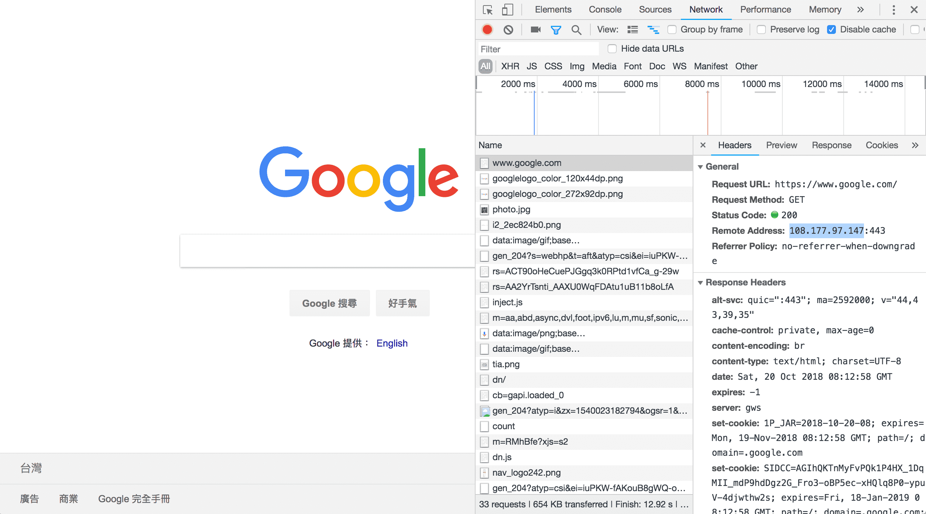
Task: Open the Elements tab
Action: 553,10
